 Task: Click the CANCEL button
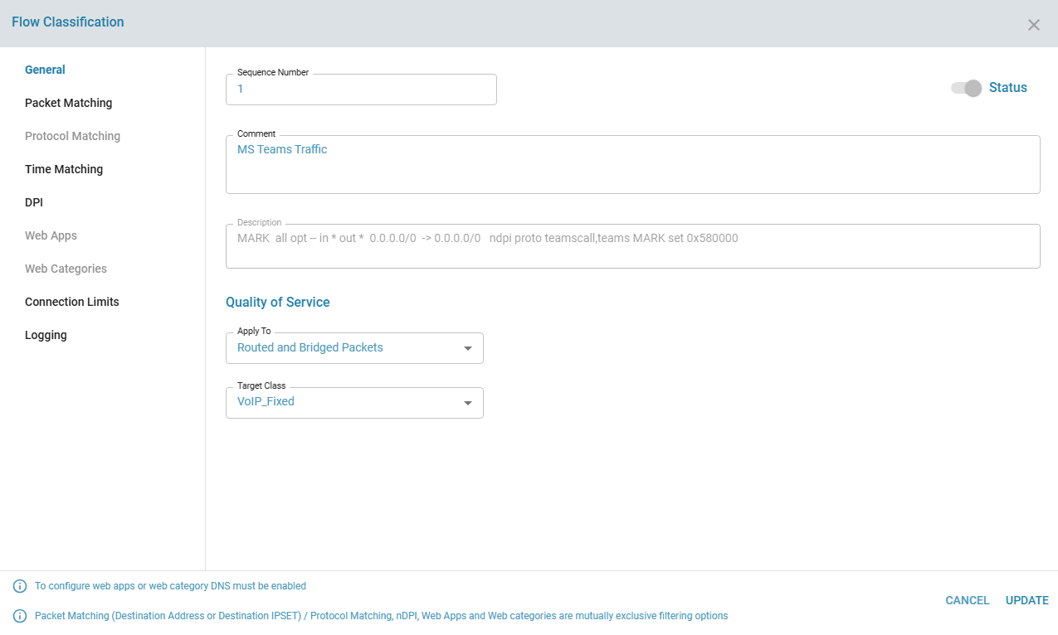tap(967, 599)
